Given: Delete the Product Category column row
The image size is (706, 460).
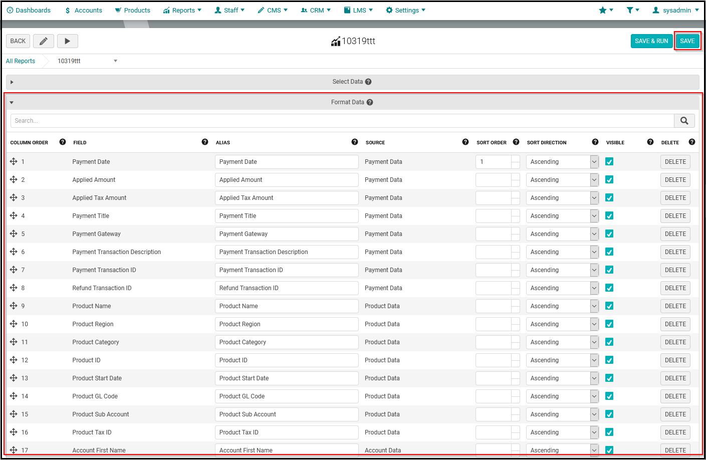Looking at the screenshot, I should coord(675,342).
